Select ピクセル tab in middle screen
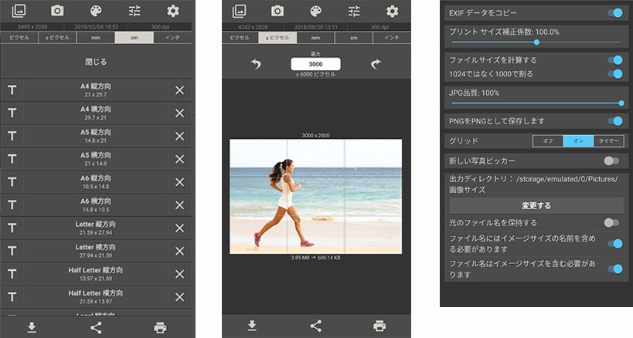The height and width of the screenshot is (338, 633). click(x=240, y=38)
